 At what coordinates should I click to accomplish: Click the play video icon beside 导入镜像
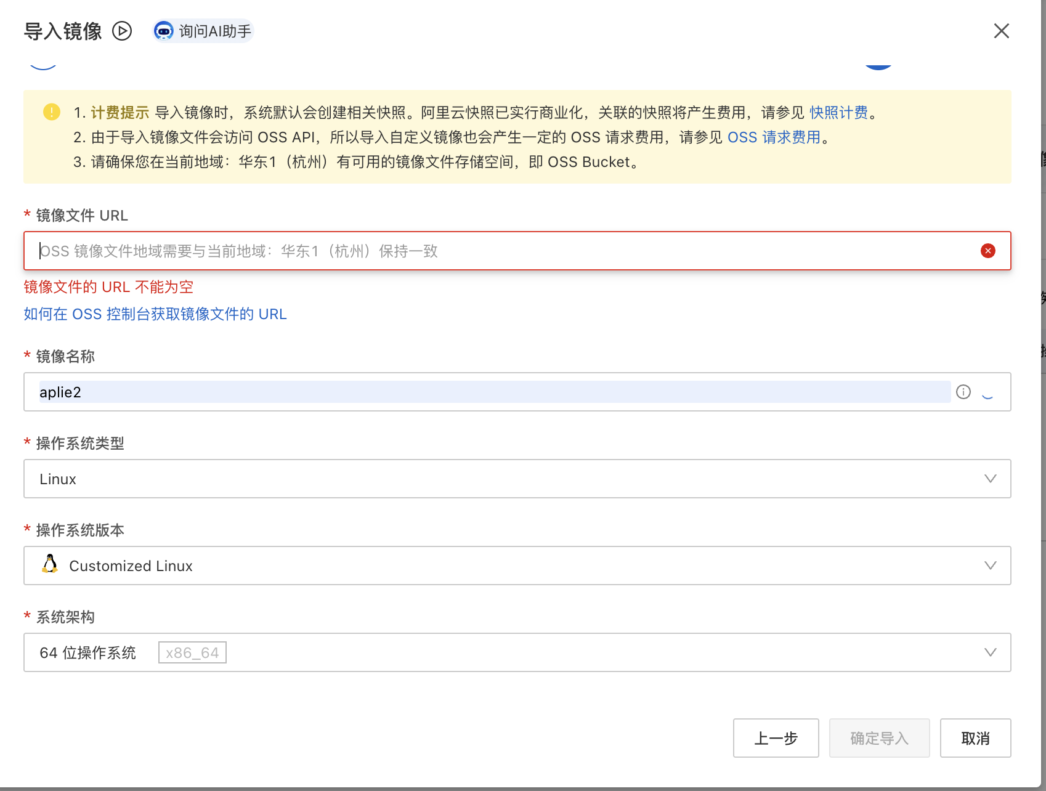122,31
